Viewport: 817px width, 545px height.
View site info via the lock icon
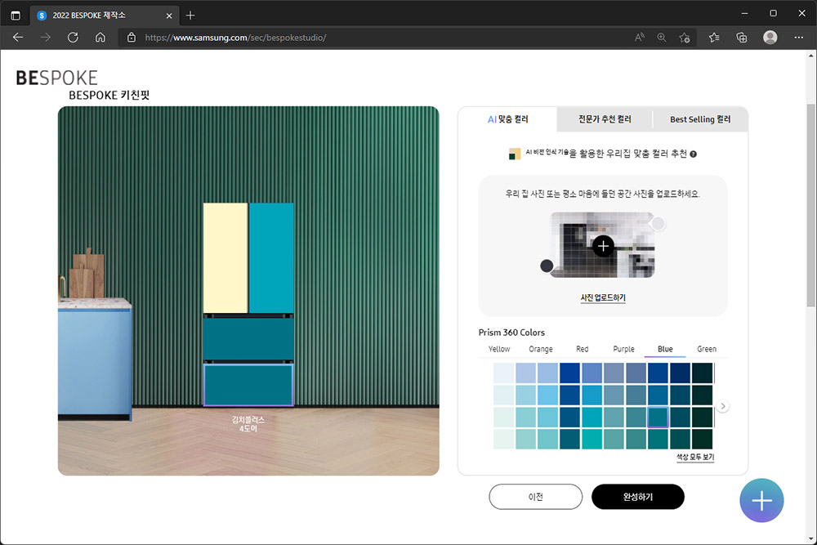[x=132, y=38]
